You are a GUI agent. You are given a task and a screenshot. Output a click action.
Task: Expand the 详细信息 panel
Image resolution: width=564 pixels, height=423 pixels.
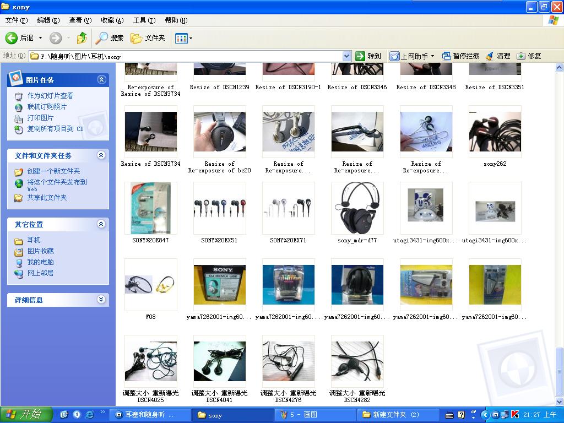[x=101, y=299]
